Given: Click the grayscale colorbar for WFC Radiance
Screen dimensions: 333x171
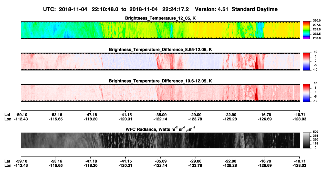Looking at the screenshot, I should coord(307,140).
